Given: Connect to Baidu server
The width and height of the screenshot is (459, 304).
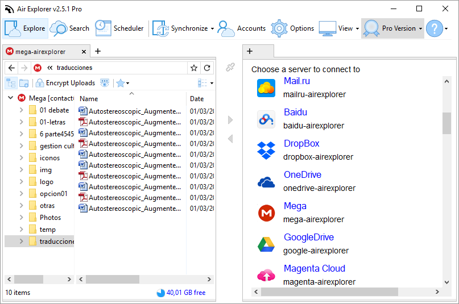Looking at the screenshot, I should click(295, 113).
